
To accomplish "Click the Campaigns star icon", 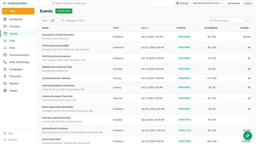I will pos(5,69).
